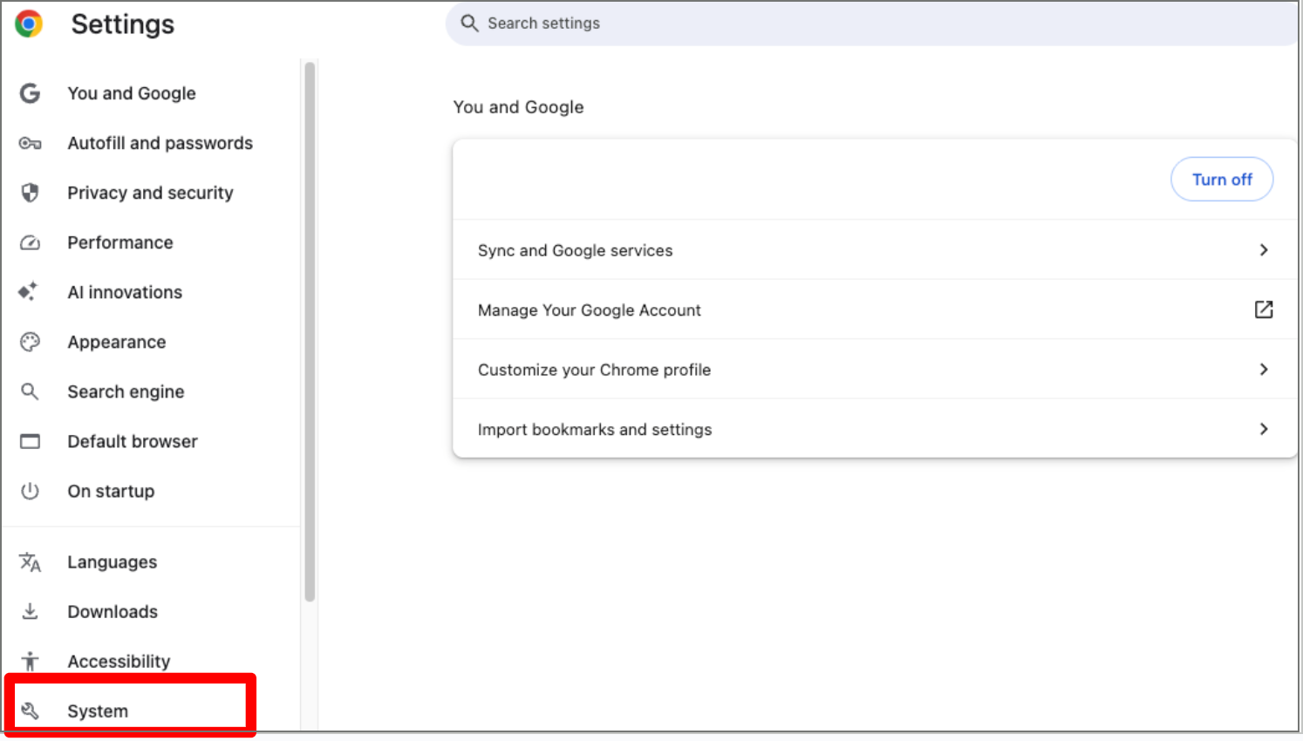Image resolution: width=1303 pixels, height=741 pixels.
Task: Click the Chrome logo icon
Action: (x=29, y=24)
